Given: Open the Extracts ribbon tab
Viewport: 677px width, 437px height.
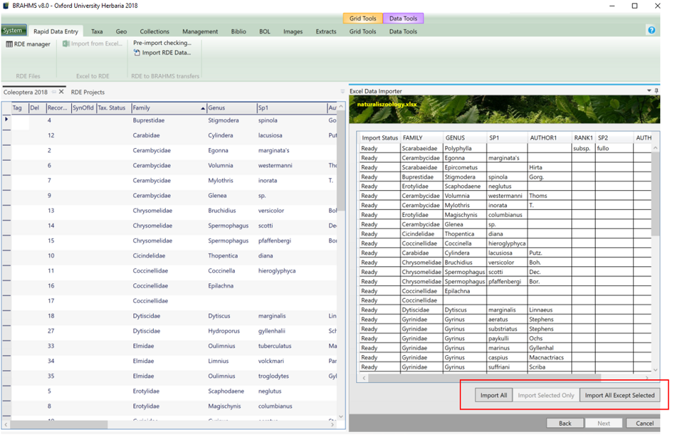Looking at the screenshot, I should pyautogui.click(x=326, y=32).
